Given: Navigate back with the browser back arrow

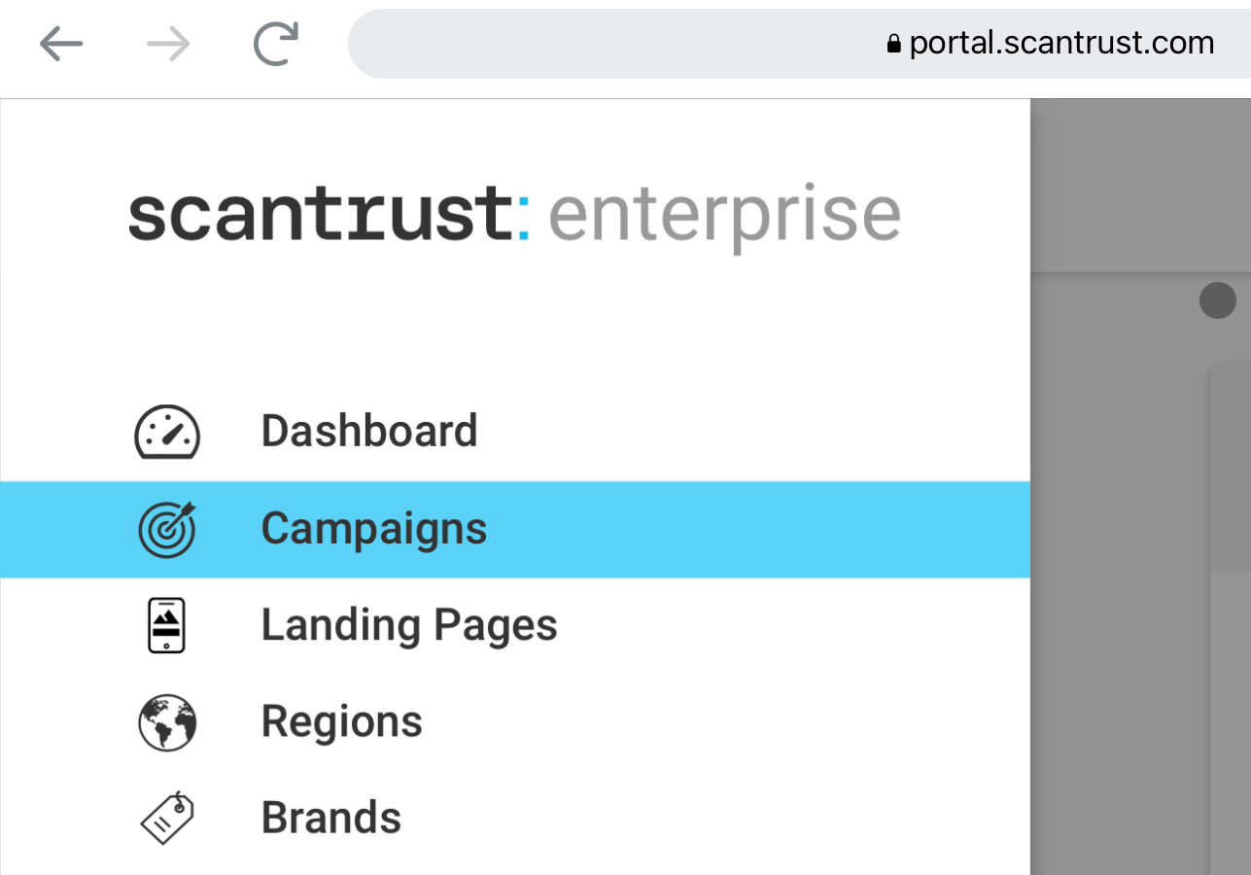Looking at the screenshot, I should (61, 43).
